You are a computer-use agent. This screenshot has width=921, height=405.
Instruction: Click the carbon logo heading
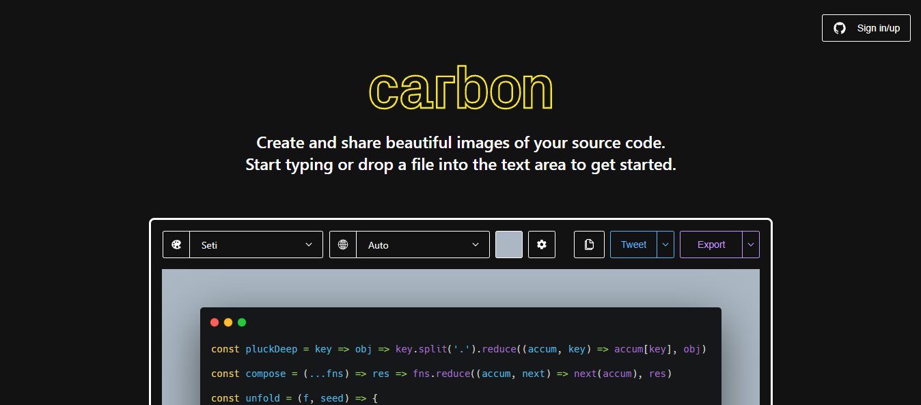460,89
